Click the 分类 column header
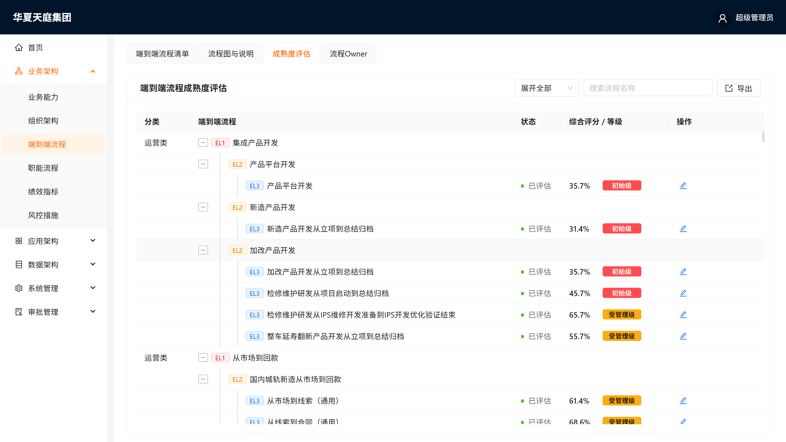Image resolution: width=786 pixels, height=442 pixels. click(152, 122)
